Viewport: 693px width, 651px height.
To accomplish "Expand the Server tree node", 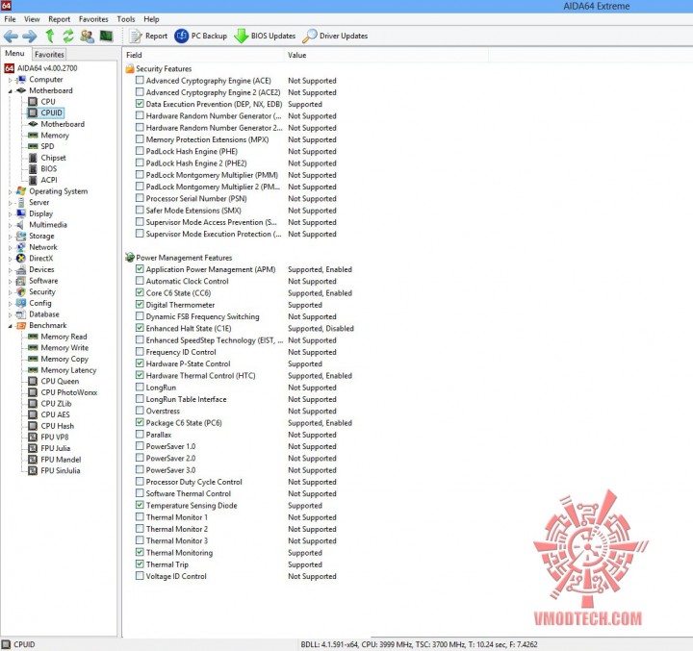I will (11, 203).
